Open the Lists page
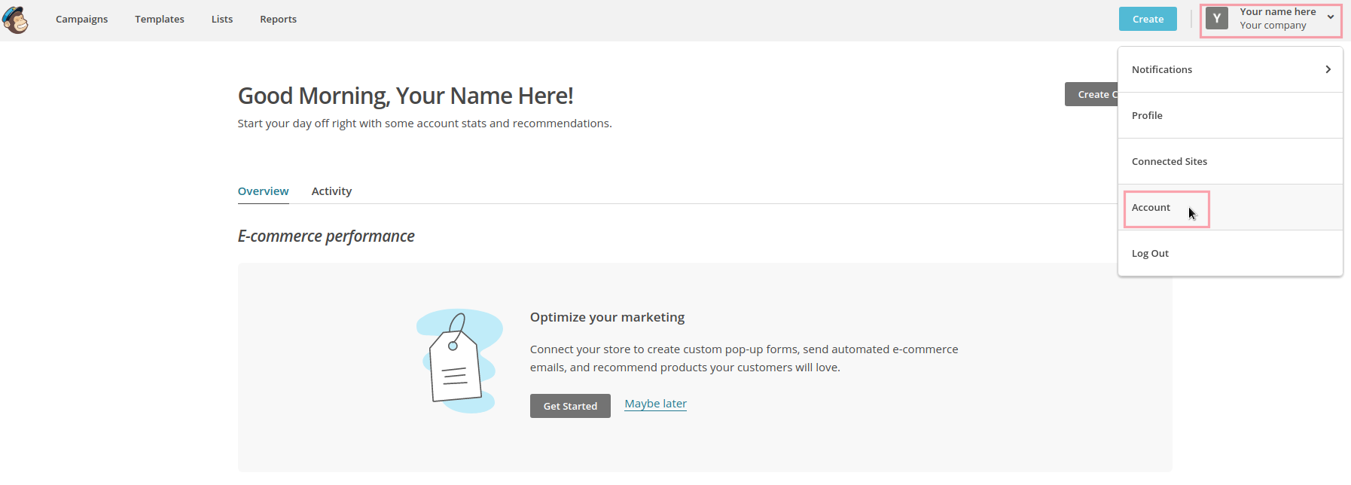 click(x=222, y=19)
